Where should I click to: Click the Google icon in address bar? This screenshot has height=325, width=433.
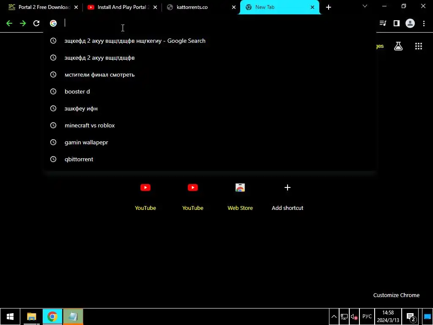(x=53, y=24)
